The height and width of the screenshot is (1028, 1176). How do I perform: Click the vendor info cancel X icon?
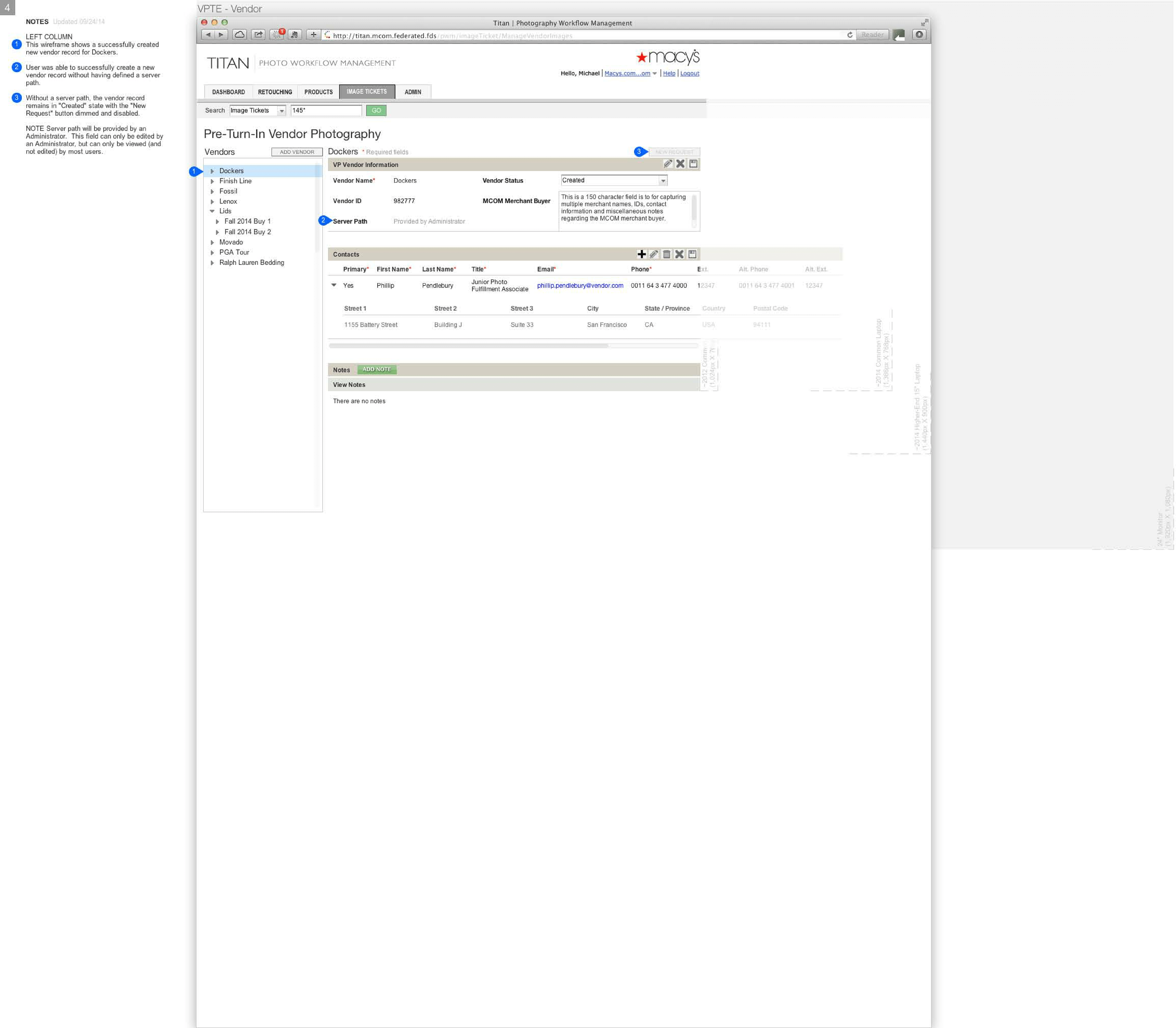[x=681, y=164]
